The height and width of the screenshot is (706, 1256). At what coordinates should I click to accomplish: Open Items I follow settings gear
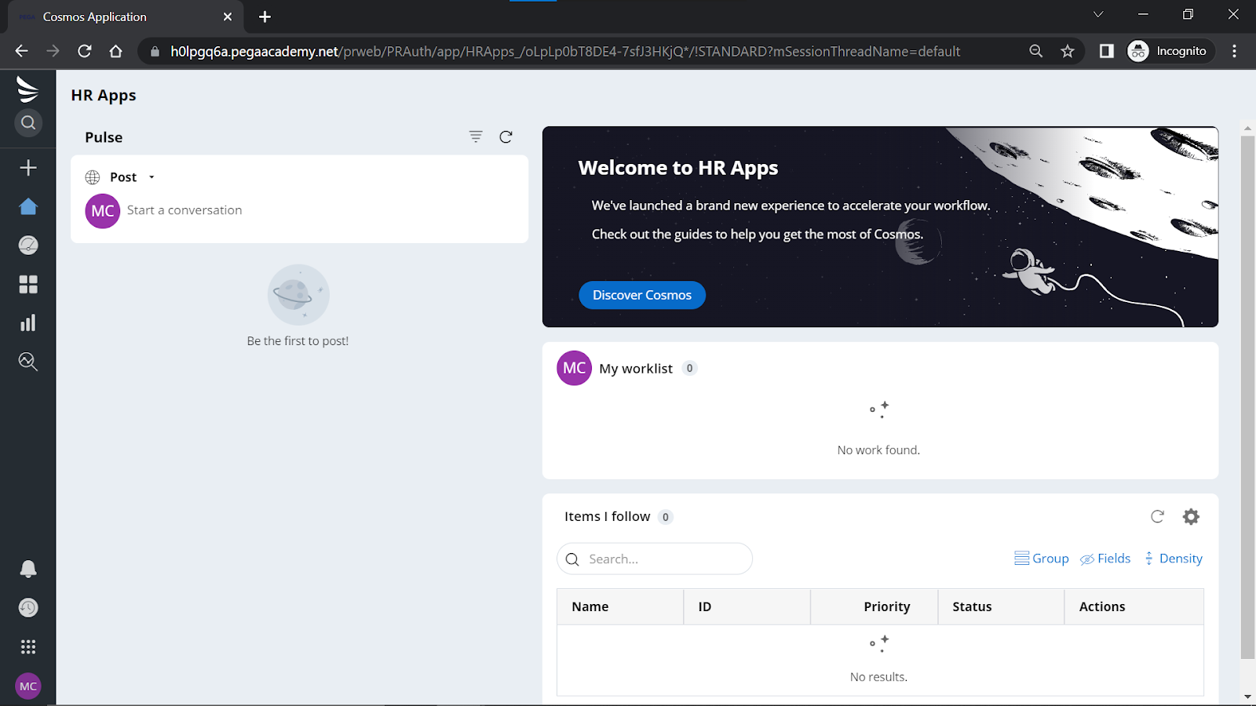point(1191,516)
